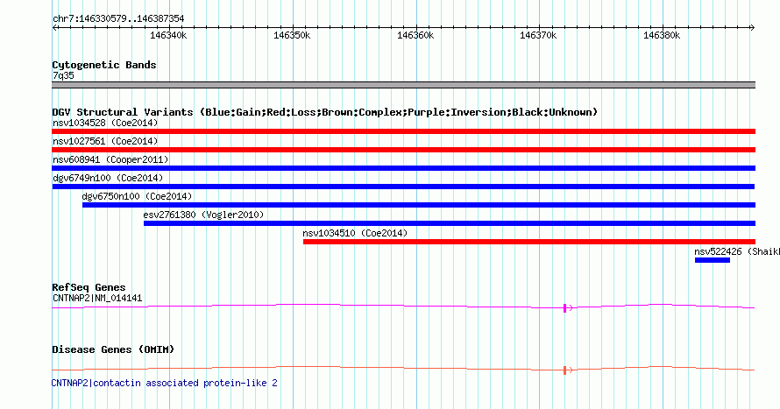
Task: Click the dgv6750n100 blue gain bar
Action: point(419,205)
